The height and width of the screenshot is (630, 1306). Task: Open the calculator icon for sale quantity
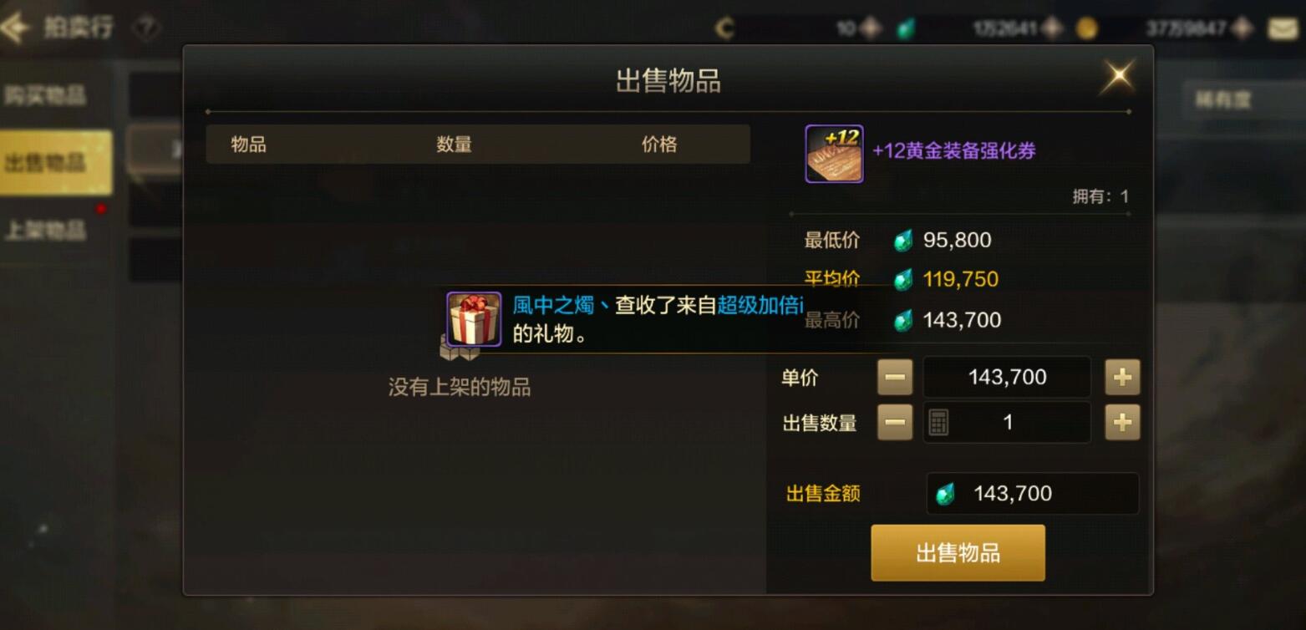[938, 423]
